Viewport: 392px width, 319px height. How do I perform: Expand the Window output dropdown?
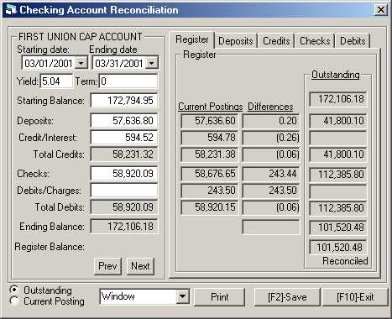click(x=183, y=296)
